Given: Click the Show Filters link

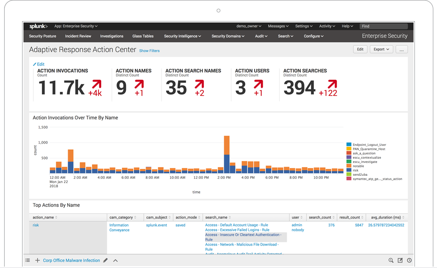Looking at the screenshot, I should point(149,50).
